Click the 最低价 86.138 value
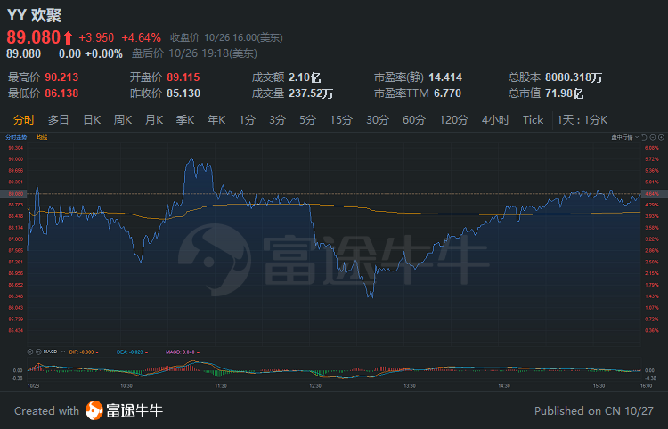The height and width of the screenshot is (429, 668). pyautogui.click(x=61, y=93)
